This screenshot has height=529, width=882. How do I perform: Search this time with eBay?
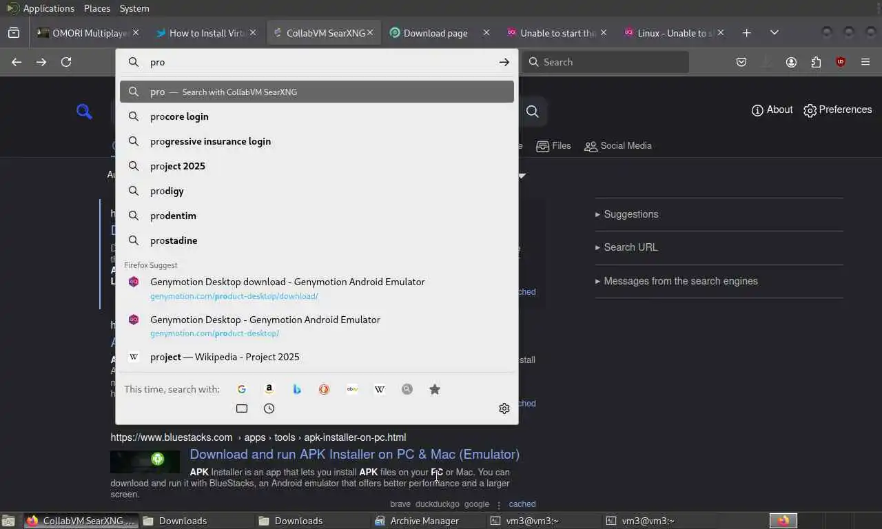(352, 389)
